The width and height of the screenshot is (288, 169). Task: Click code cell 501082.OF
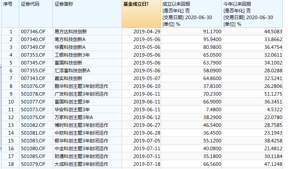coord(33,125)
